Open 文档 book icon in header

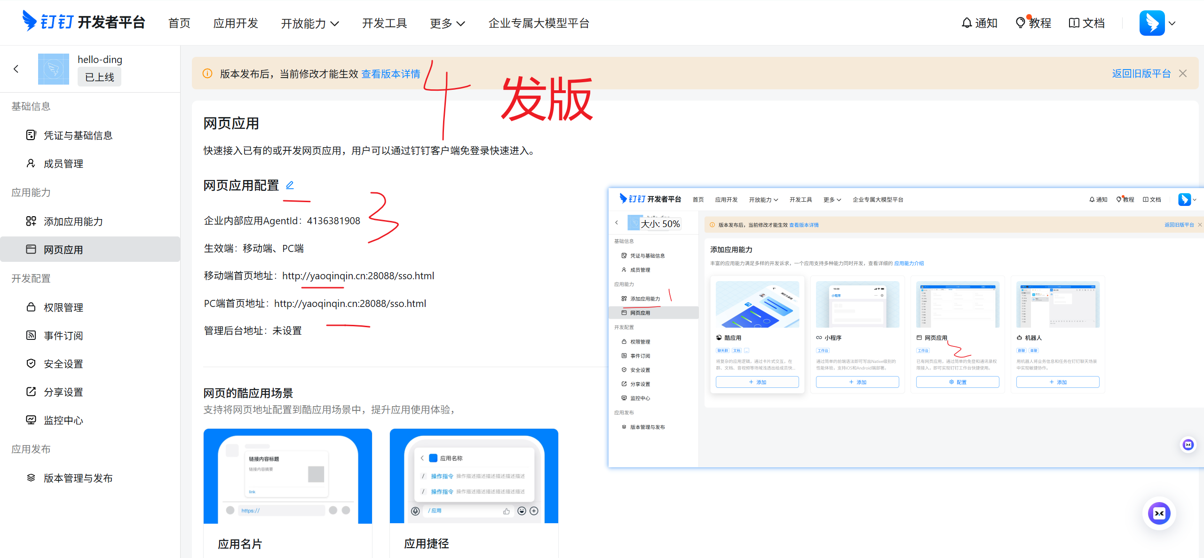coord(1086,23)
